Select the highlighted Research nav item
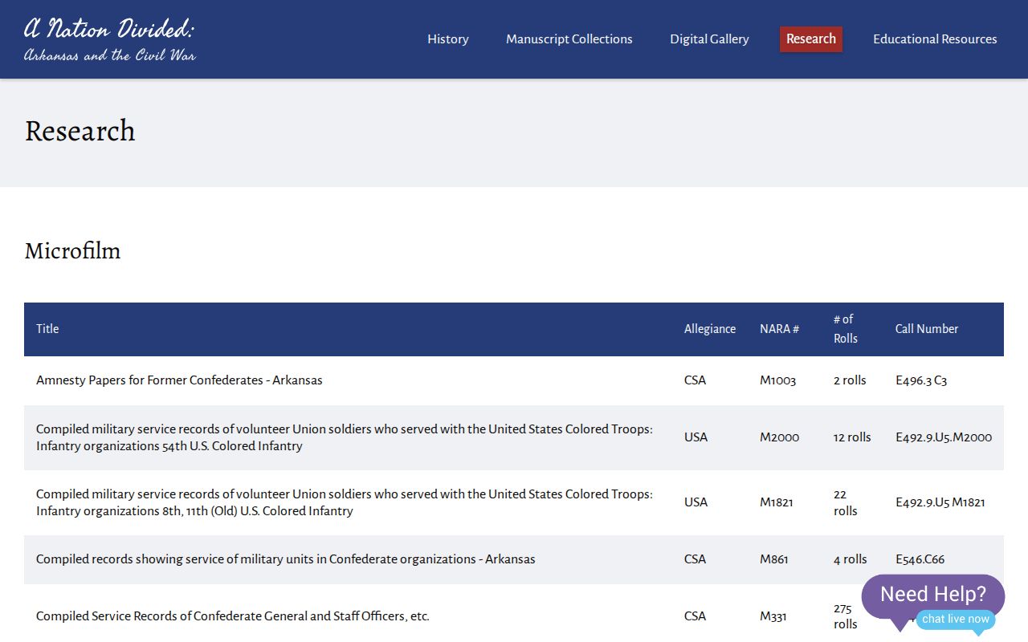 [x=811, y=39]
